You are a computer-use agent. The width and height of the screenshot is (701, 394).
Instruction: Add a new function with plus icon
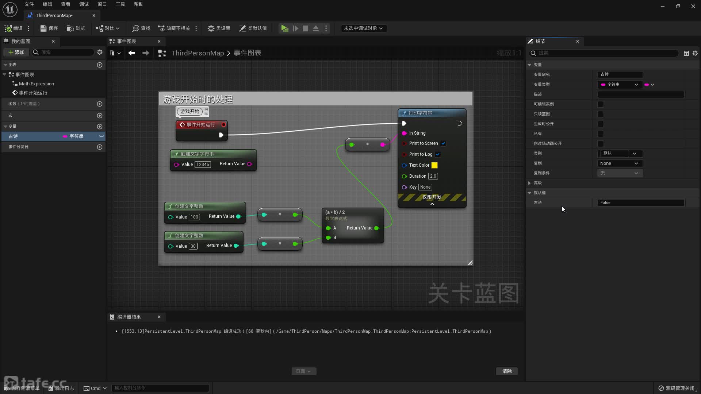coord(100,104)
